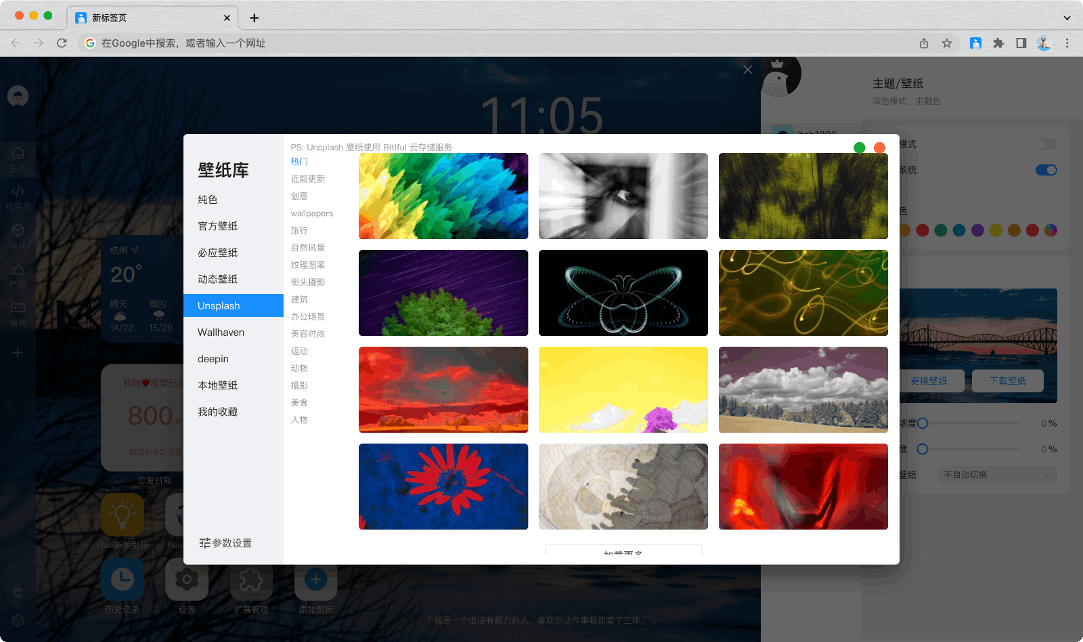Open 参数设置 parameter settings
This screenshot has height=642, width=1083.
click(x=225, y=543)
